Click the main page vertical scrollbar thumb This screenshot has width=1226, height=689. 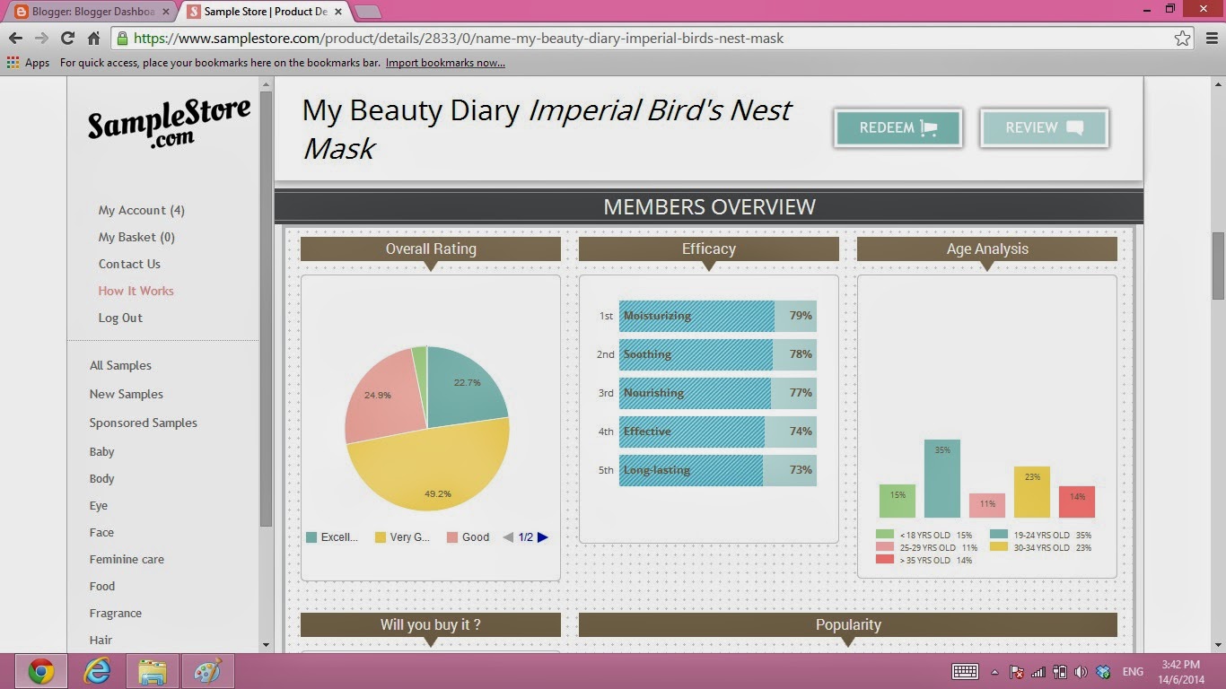[x=1218, y=266]
